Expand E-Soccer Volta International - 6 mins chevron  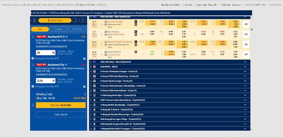[x=245, y=90]
